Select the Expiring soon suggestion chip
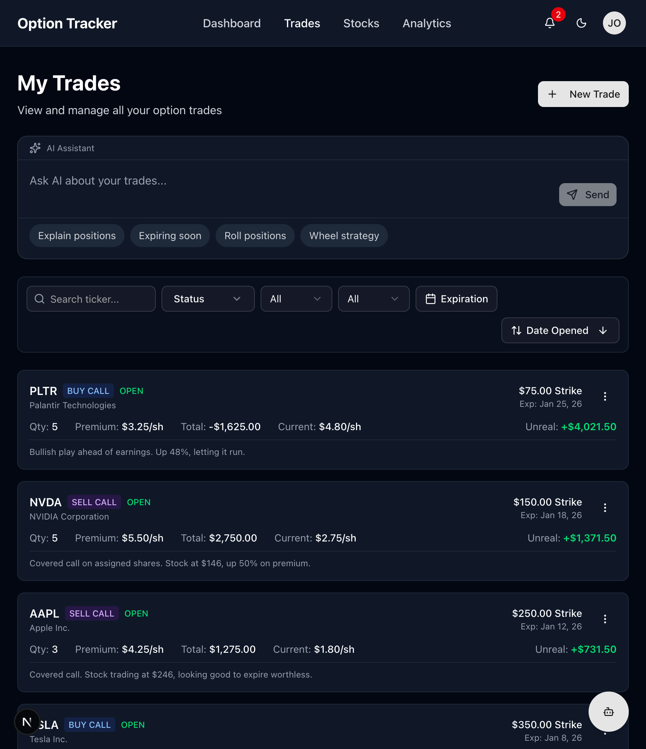 tap(170, 236)
